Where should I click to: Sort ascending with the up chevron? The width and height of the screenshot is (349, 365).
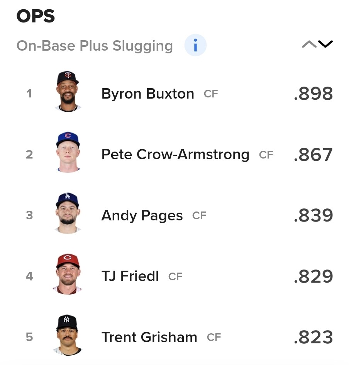[309, 44]
